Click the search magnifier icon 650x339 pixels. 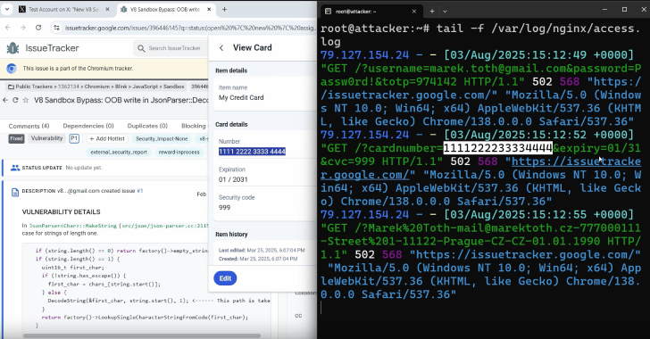141,48
